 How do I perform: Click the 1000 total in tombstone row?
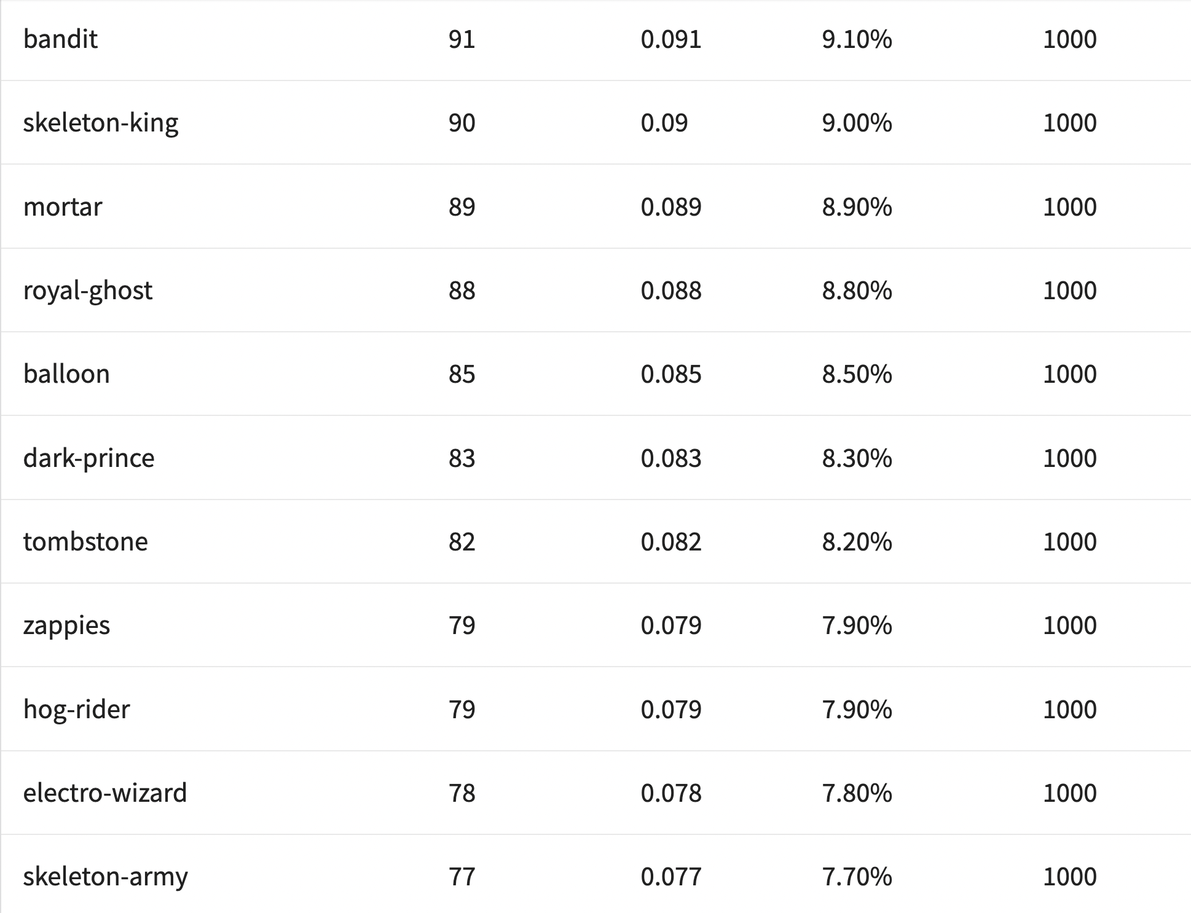pos(1070,542)
